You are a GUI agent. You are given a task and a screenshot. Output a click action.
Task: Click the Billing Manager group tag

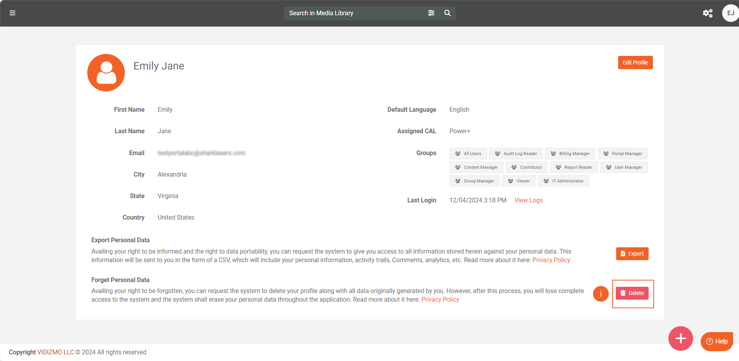tap(570, 154)
